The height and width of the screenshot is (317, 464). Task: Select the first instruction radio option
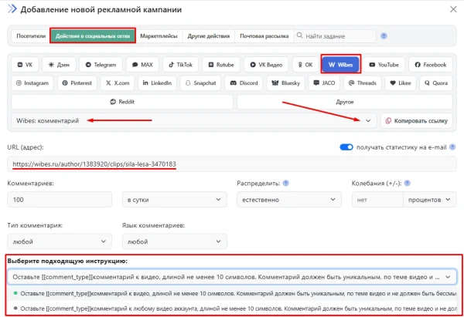16,293
